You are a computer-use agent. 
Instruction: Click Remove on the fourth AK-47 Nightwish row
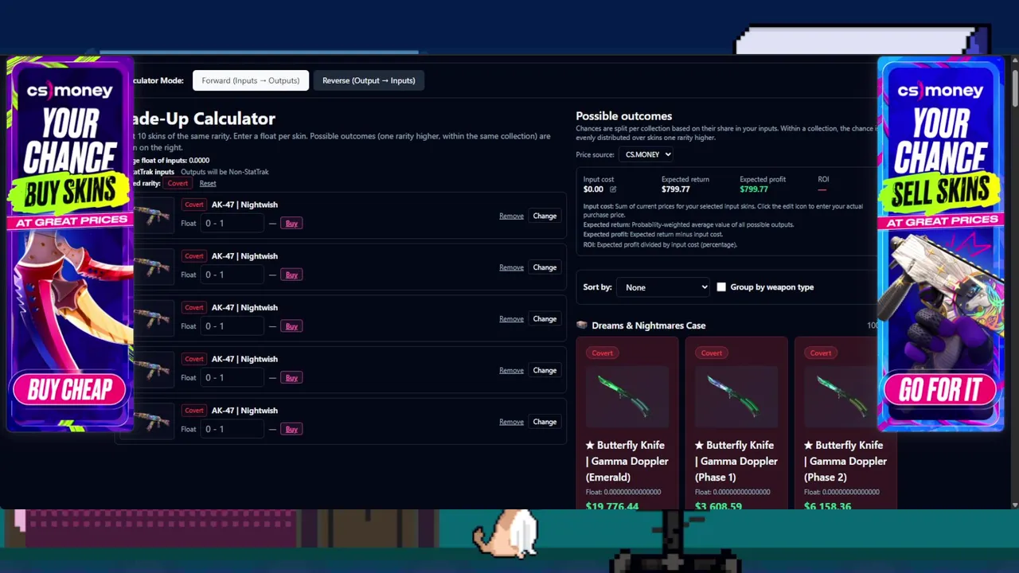[511, 370]
